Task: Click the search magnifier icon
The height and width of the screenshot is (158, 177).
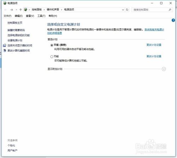Action: pos(170,10)
